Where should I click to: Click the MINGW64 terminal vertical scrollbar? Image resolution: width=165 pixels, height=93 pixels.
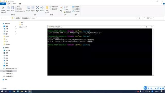tap(153, 52)
